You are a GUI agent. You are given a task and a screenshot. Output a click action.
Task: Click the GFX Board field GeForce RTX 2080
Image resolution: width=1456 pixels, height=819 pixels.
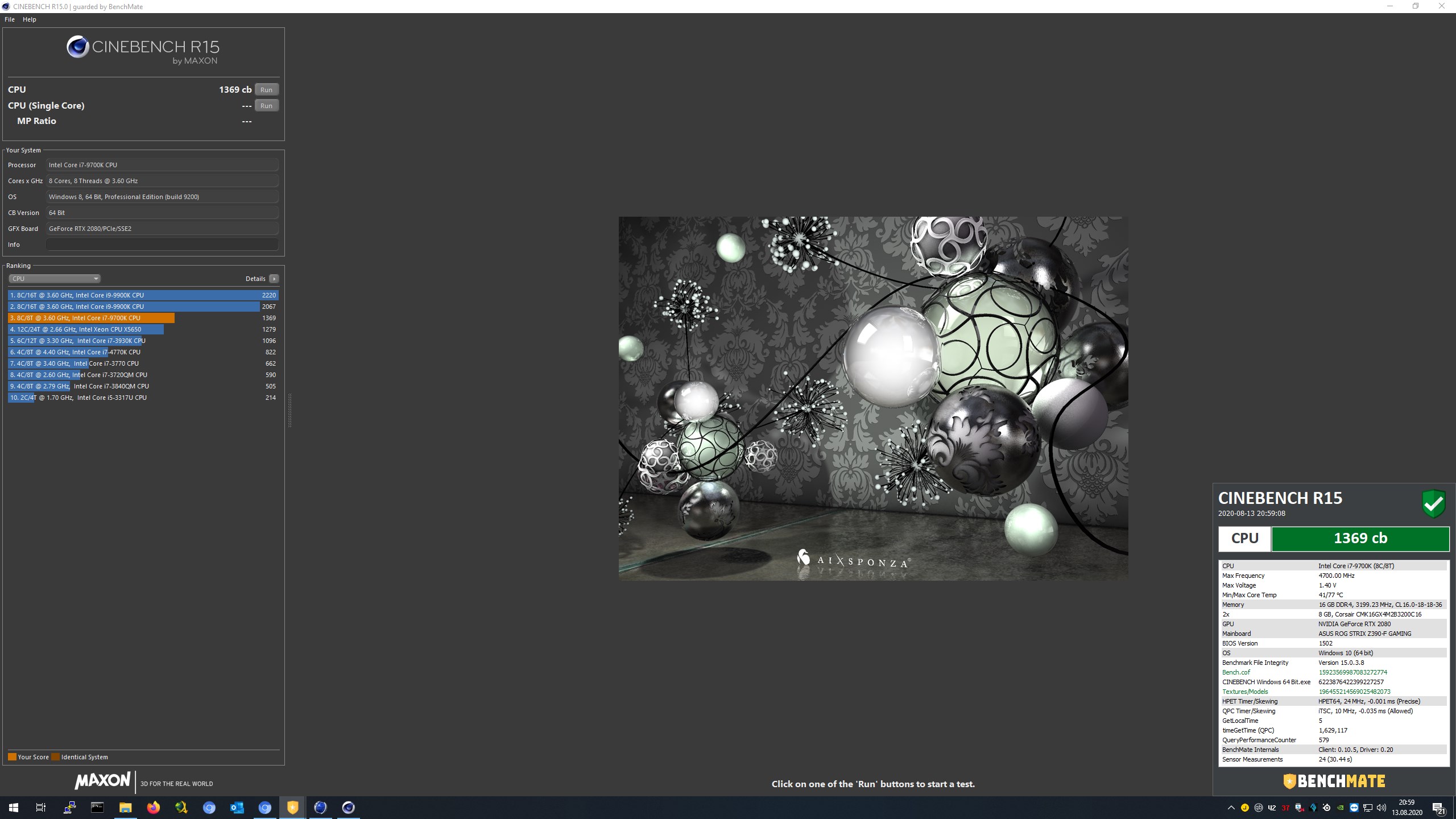coord(162,229)
